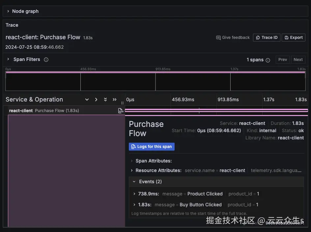
Task: Click the Purchase Flow span bar in timeline
Action: pyautogui.click(x=216, y=110)
